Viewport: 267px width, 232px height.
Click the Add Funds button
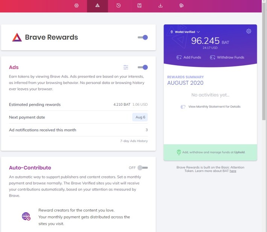[189, 57]
